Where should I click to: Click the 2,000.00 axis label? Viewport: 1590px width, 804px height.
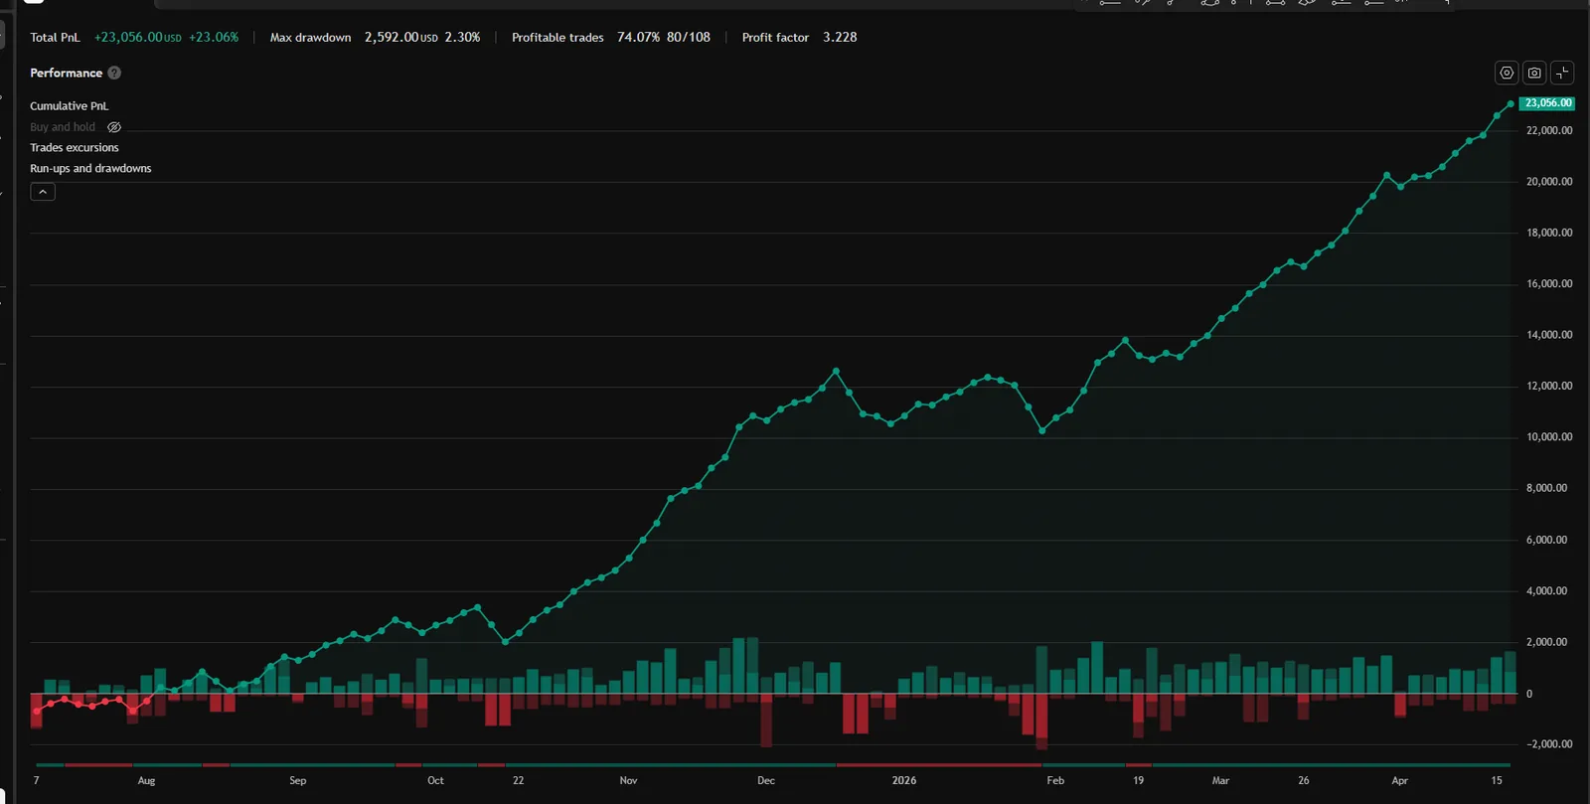[x=1546, y=642]
